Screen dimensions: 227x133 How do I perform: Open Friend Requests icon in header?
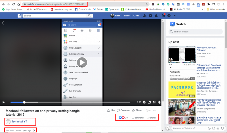145,16
